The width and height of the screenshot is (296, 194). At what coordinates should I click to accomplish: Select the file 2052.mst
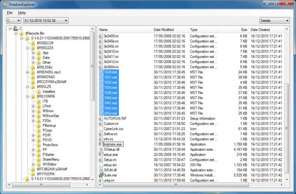coord(110,113)
